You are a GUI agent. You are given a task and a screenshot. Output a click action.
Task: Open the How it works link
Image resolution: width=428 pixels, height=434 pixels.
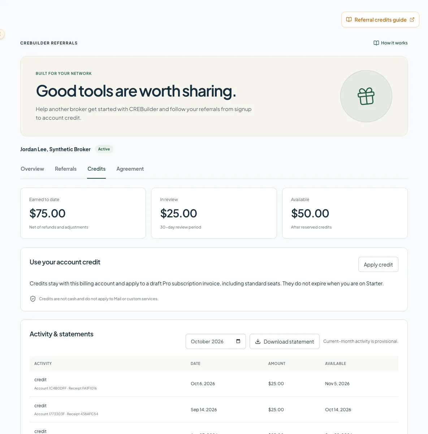tap(390, 43)
